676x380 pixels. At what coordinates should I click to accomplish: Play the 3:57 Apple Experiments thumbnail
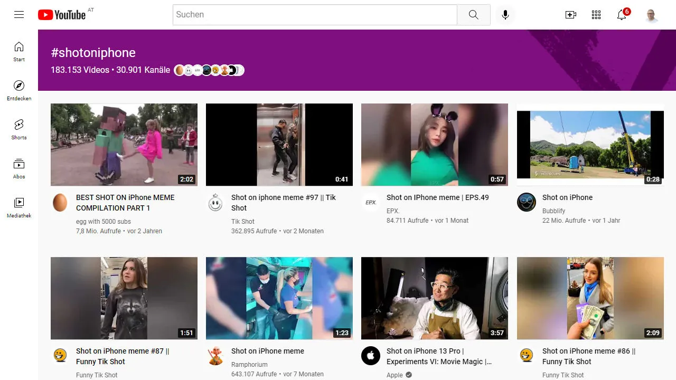click(x=435, y=298)
